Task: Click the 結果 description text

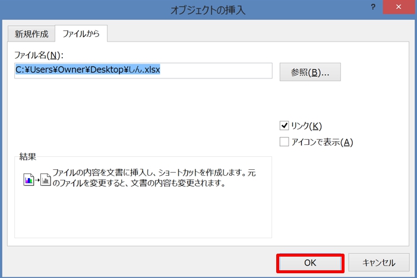Action: point(154,178)
